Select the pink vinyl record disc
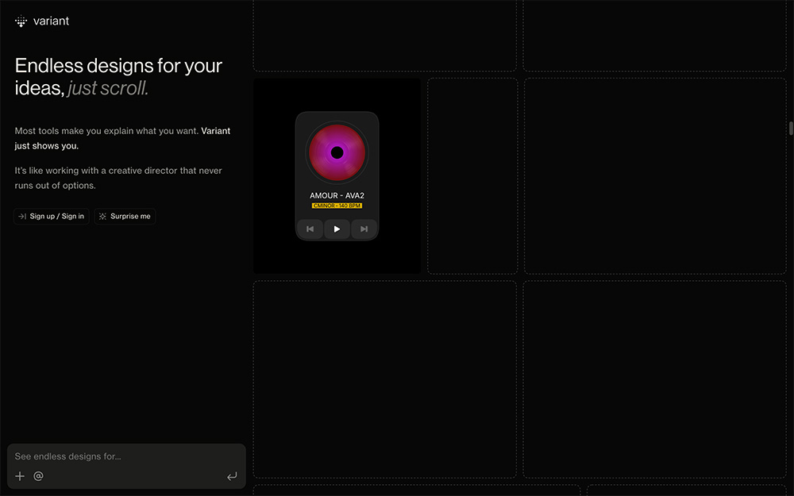Viewport: 794px width, 496px height. pyautogui.click(x=337, y=152)
